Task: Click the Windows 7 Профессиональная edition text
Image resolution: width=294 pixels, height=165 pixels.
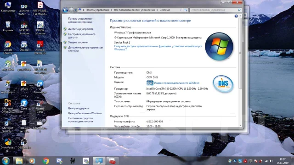Action: (132, 33)
